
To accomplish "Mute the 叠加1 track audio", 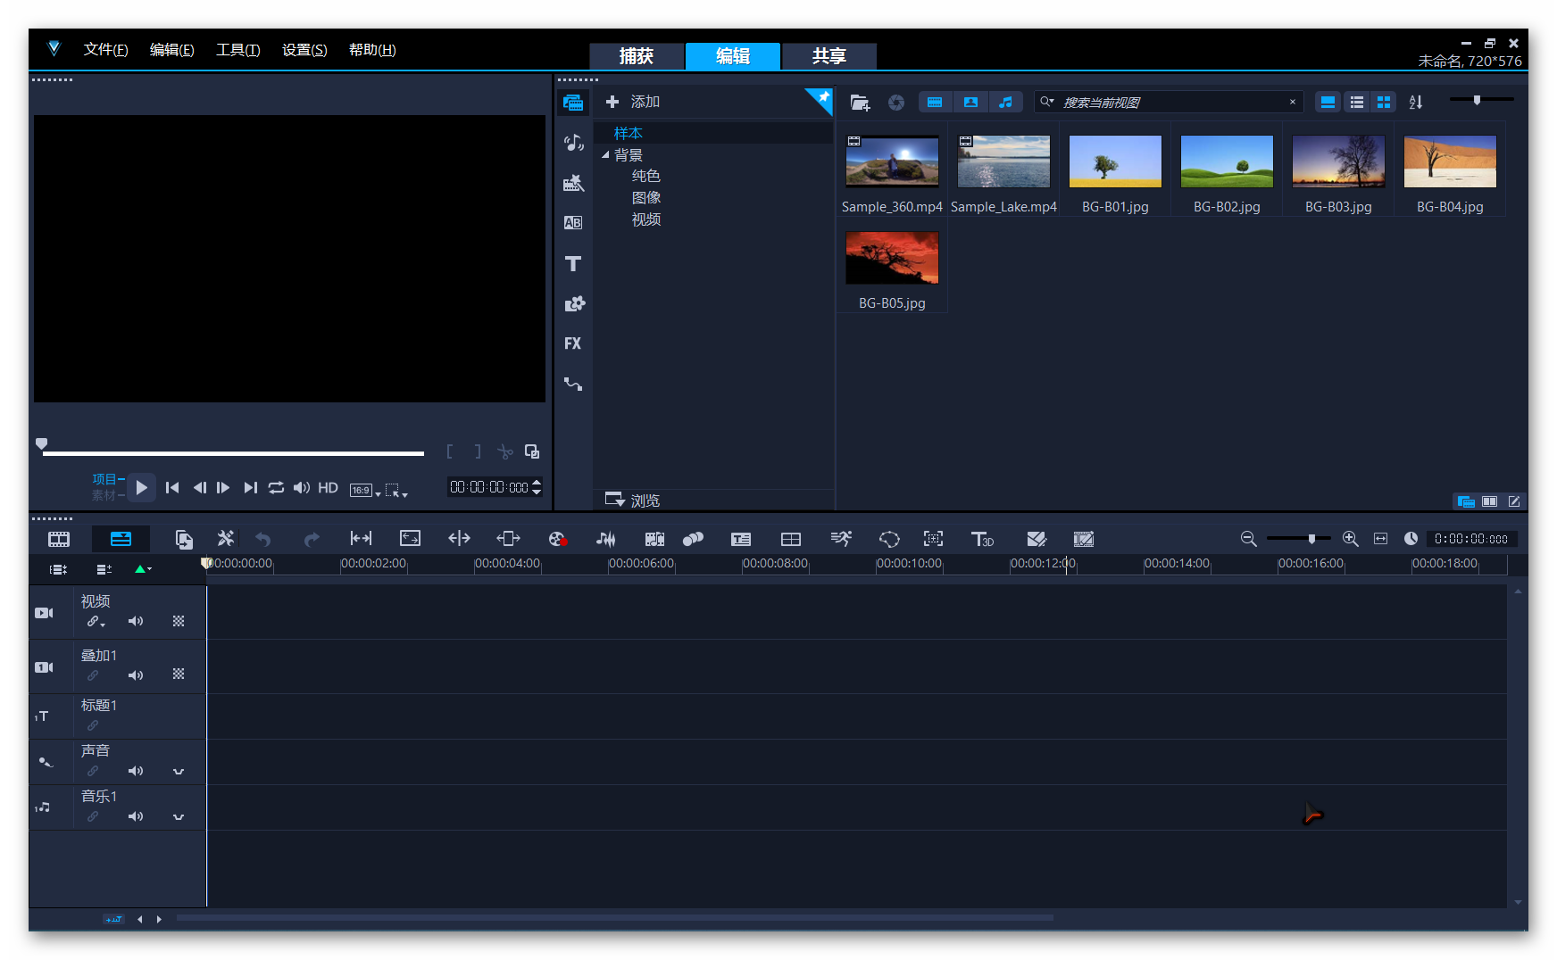I will coord(136,675).
